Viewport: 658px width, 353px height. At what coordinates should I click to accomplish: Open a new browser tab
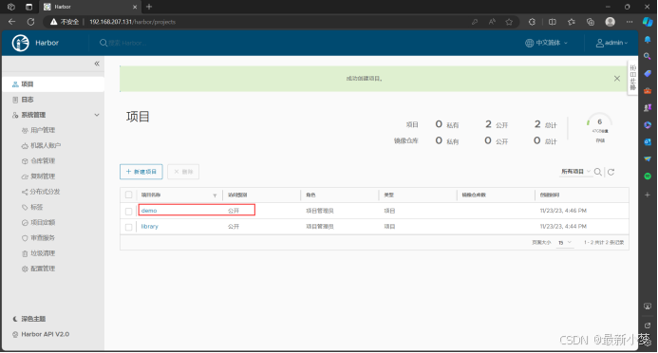click(149, 7)
